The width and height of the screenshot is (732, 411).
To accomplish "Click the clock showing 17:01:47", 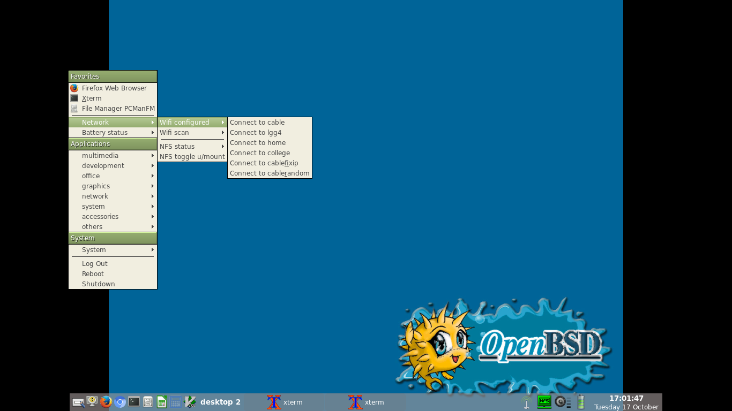I will click(x=626, y=398).
